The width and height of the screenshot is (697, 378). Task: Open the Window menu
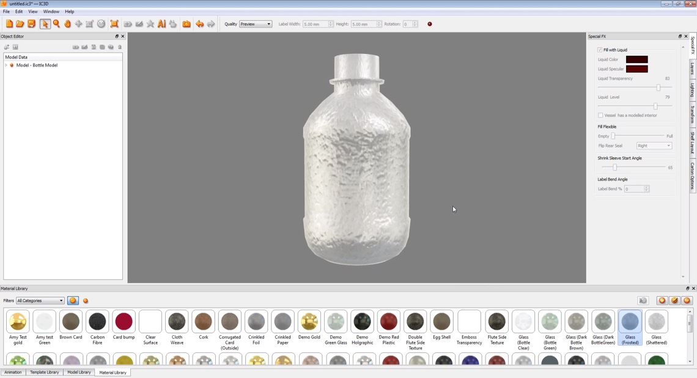[x=51, y=12]
